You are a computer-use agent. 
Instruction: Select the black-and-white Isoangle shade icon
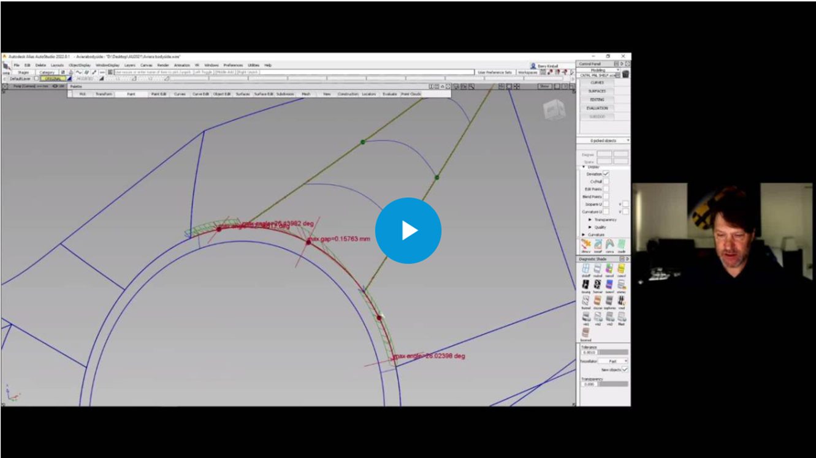tap(585, 285)
